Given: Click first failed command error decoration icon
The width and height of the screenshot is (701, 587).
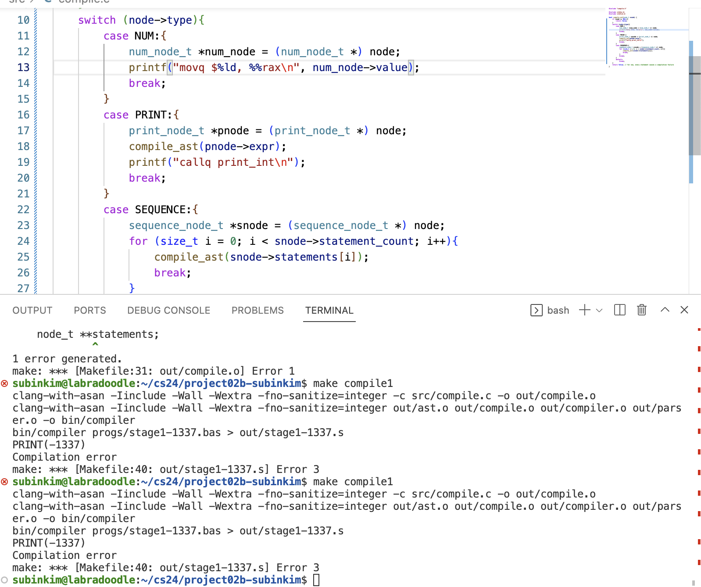Looking at the screenshot, I should (x=4, y=383).
